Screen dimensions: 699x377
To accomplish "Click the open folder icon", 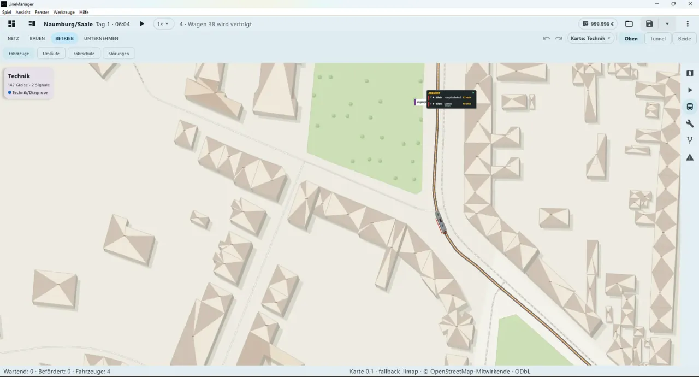I will pyautogui.click(x=629, y=24).
